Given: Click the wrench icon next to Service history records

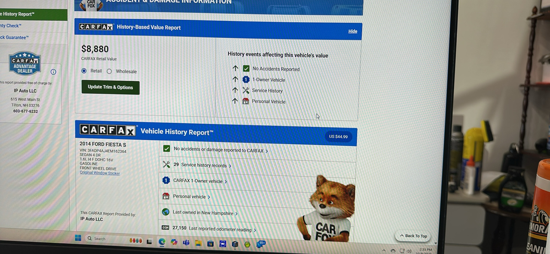Looking at the screenshot, I should [166, 165].
